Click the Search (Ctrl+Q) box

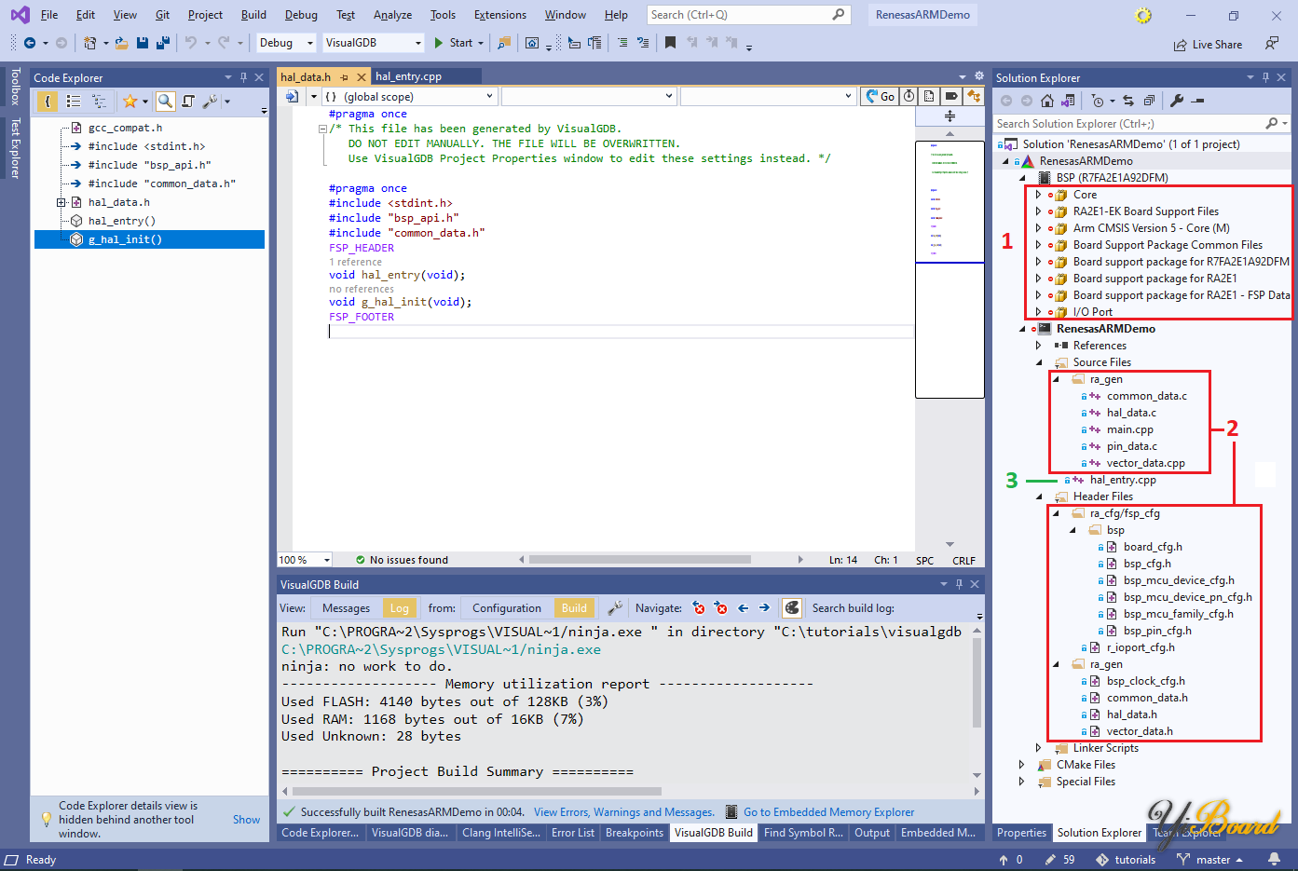click(x=747, y=15)
